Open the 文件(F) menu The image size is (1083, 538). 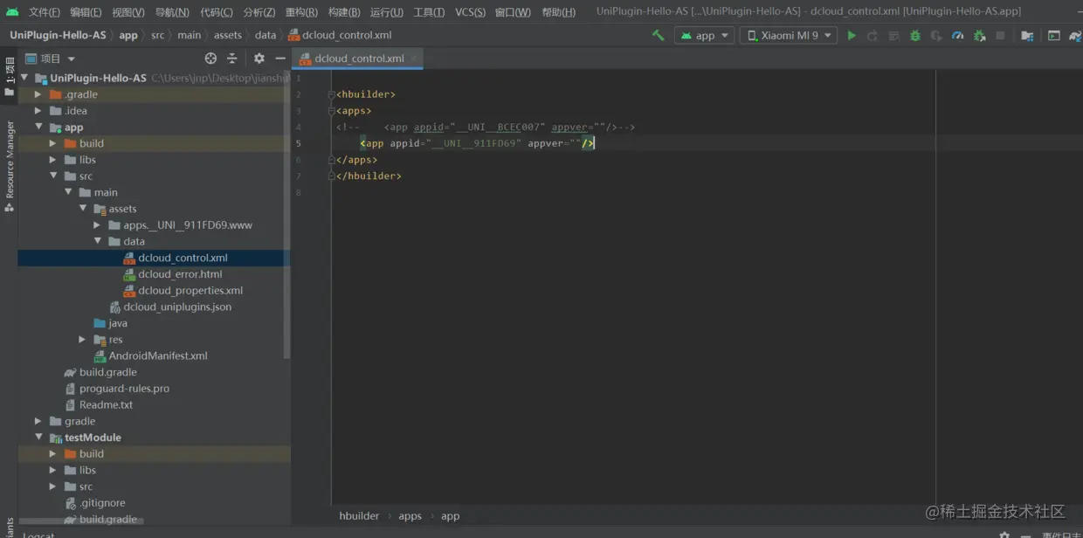pyautogui.click(x=45, y=12)
